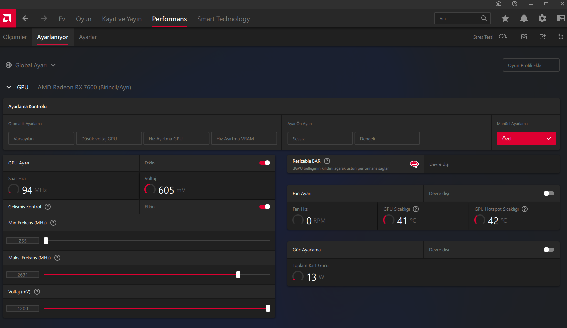Open the Oyun tab
Viewport: 567px width, 328px height.
pos(84,19)
